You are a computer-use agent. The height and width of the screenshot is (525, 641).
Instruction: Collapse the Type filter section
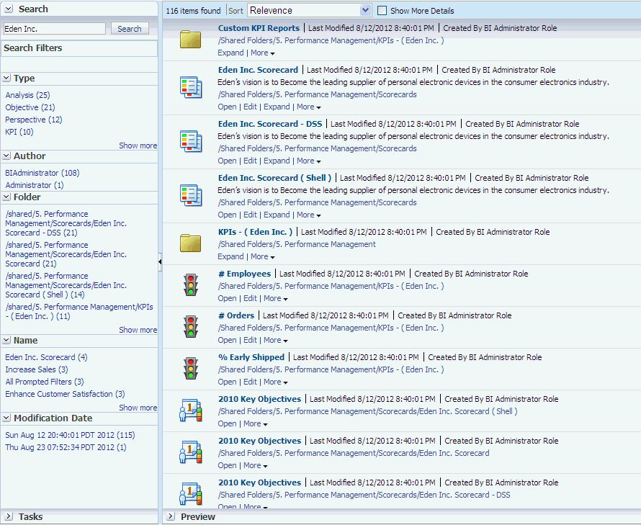[x=6, y=78]
